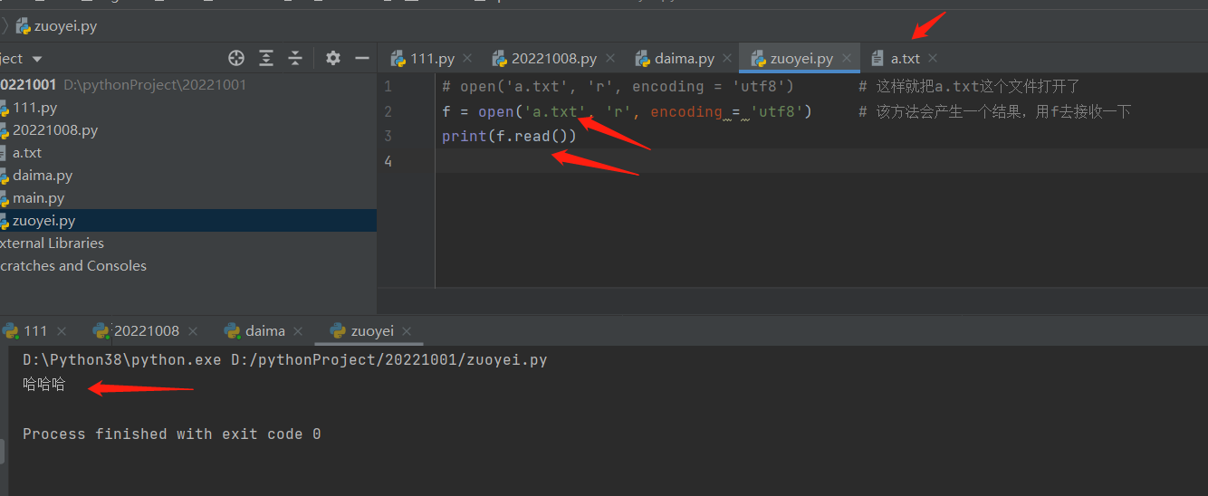Click the python.exe command line in console
The width and height of the screenshot is (1208, 496).
pyautogui.click(x=285, y=359)
